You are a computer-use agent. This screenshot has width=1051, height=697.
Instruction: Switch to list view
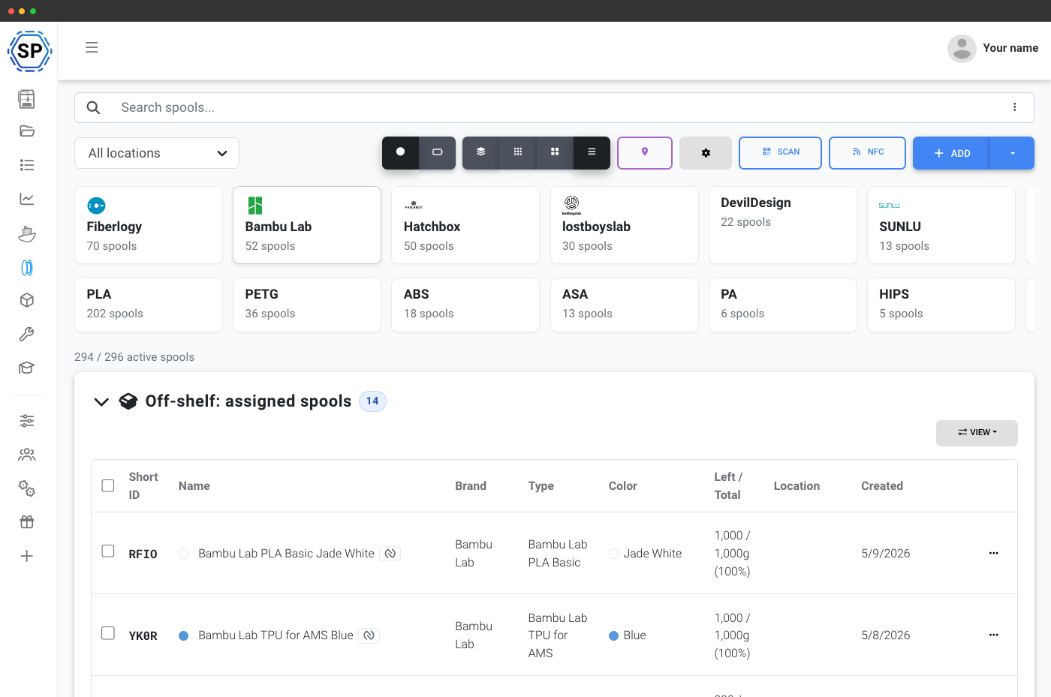tap(592, 152)
